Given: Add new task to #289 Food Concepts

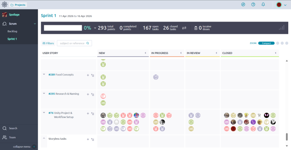Looking at the screenshot, I should [88, 75].
